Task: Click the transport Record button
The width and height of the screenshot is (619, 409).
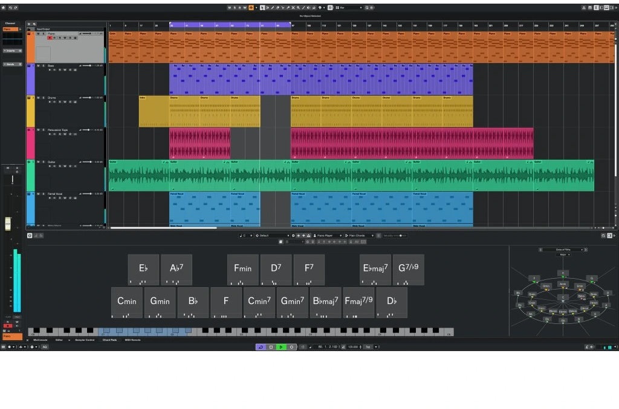Action: pyautogui.click(x=291, y=347)
